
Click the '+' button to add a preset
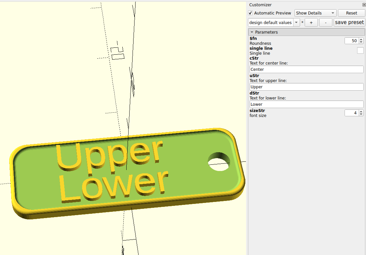click(311, 22)
